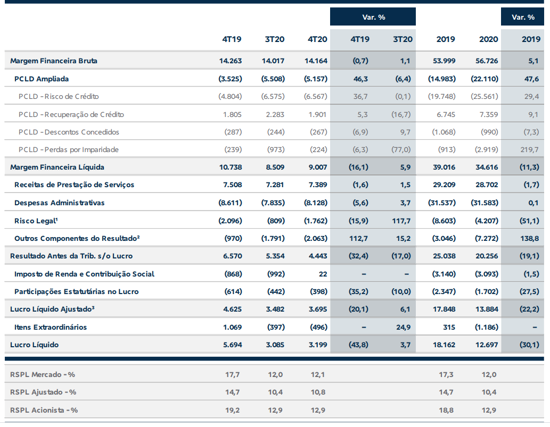Click the Margem Financeira Líquida row label
Screen dimensions: 550x427
pyautogui.click(x=57, y=167)
